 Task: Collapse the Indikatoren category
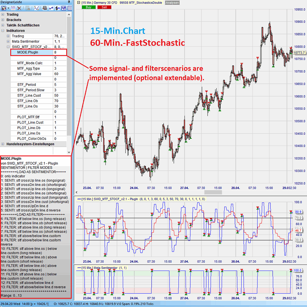[x=3, y=31]
